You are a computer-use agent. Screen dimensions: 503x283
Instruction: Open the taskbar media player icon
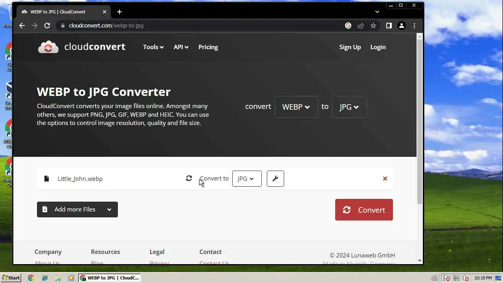pyautogui.click(x=71, y=278)
